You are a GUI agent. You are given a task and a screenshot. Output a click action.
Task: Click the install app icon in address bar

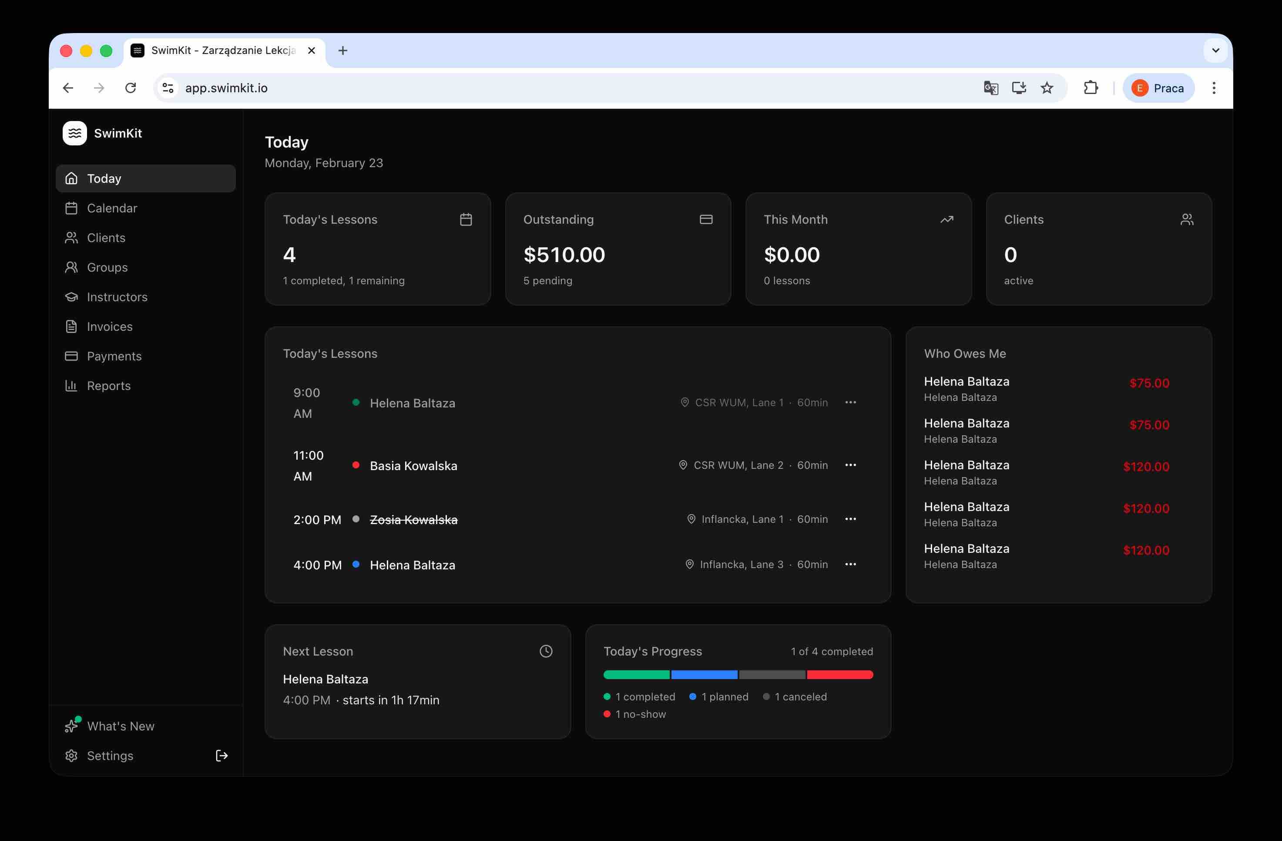pos(1019,88)
